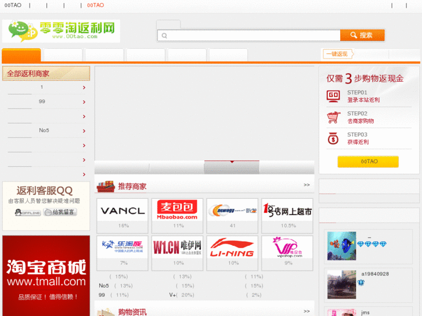422x316 pixels.
Task: Click the STEP03 money bag icon
Action: pos(333,139)
